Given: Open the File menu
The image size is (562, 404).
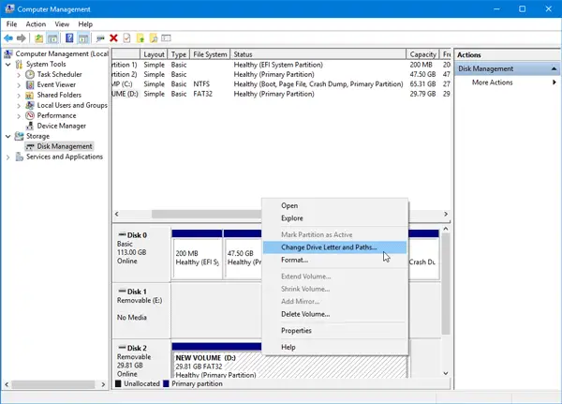Looking at the screenshot, I should (11, 24).
